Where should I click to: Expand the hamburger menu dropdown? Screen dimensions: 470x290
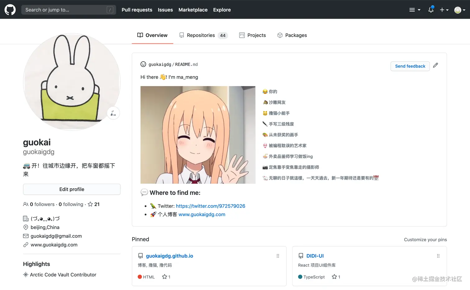[415, 10]
